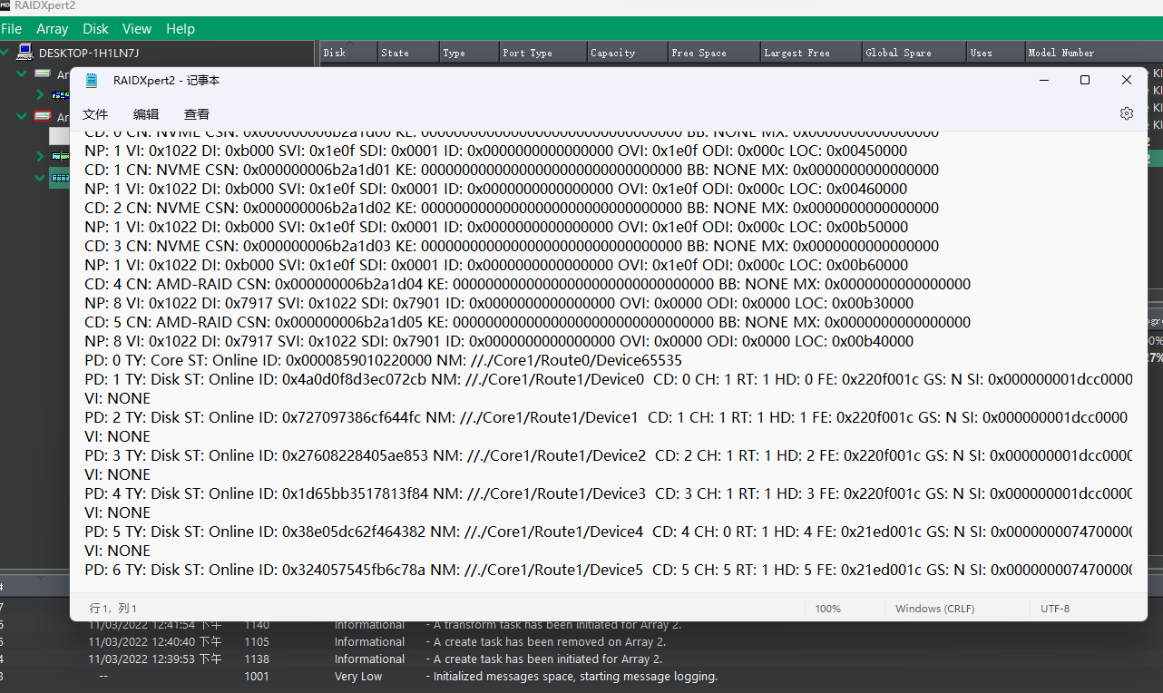Image resolution: width=1163 pixels, height=693 pixels.
Task: Click line starting 'PD: 6 TY: Disk' in Notepad
Action: 609,570
